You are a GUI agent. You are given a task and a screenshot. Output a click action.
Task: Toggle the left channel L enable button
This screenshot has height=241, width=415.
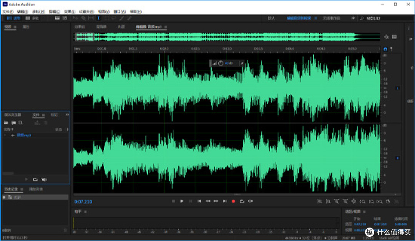pyautogui.click(x=397, y=88)
